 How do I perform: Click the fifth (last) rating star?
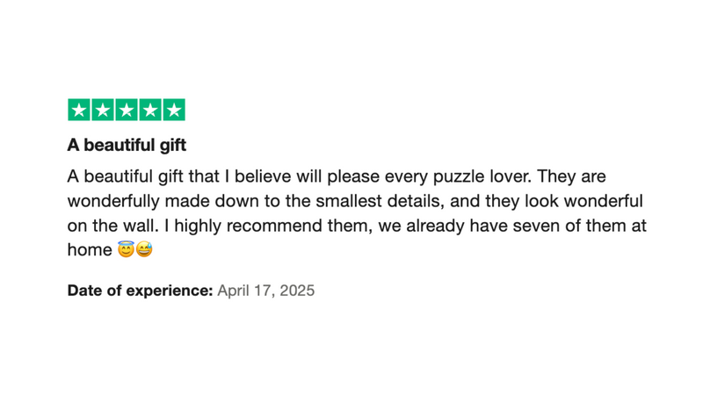click(174, 110)
